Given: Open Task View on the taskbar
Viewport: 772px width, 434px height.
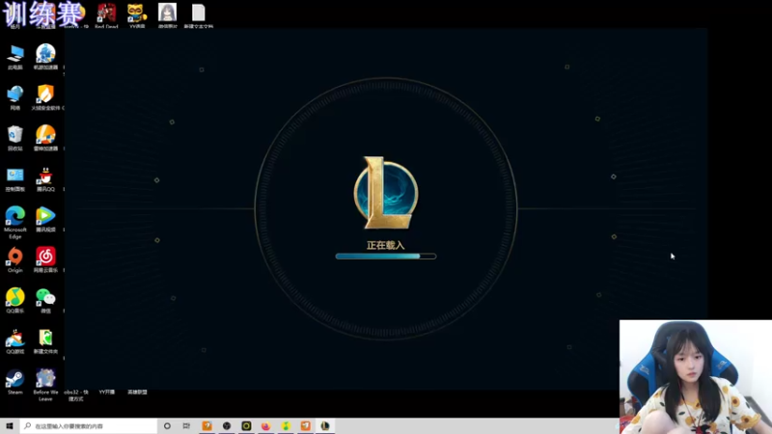Looking at the screenshot, I should [x=186, y=425].
